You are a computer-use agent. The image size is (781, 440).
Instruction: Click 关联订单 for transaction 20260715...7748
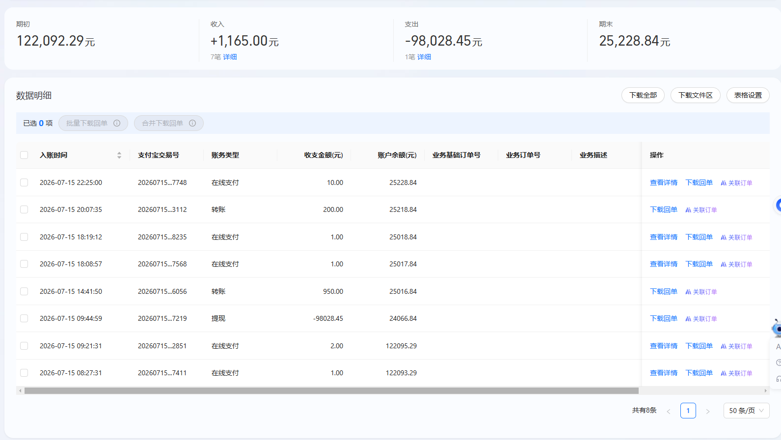point(736,183)
